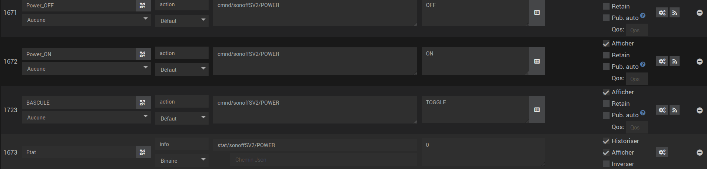Open payload list button beside ON value
The image size is (707, 169).
point(537,61)
